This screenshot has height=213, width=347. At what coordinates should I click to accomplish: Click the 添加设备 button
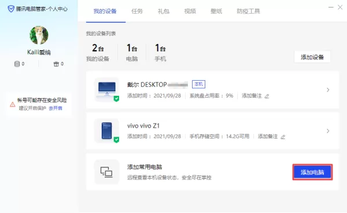point(312,57)
